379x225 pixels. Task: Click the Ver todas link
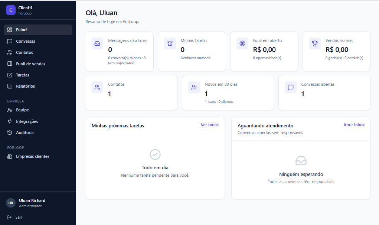coord(210,125)
